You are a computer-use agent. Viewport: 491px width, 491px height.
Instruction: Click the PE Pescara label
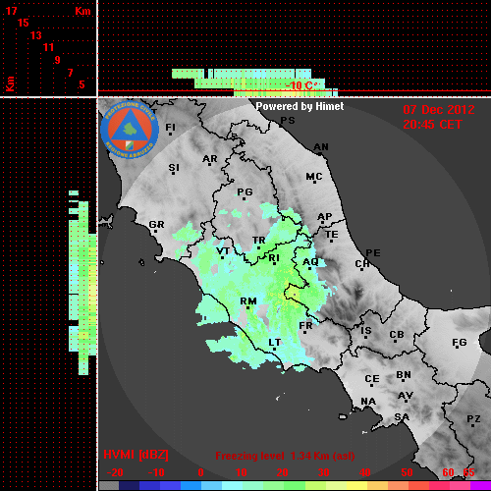click(373, 252)
